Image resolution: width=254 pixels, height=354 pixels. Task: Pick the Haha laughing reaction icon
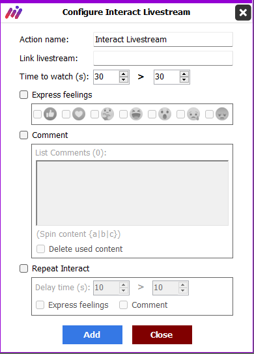(136, 114)
